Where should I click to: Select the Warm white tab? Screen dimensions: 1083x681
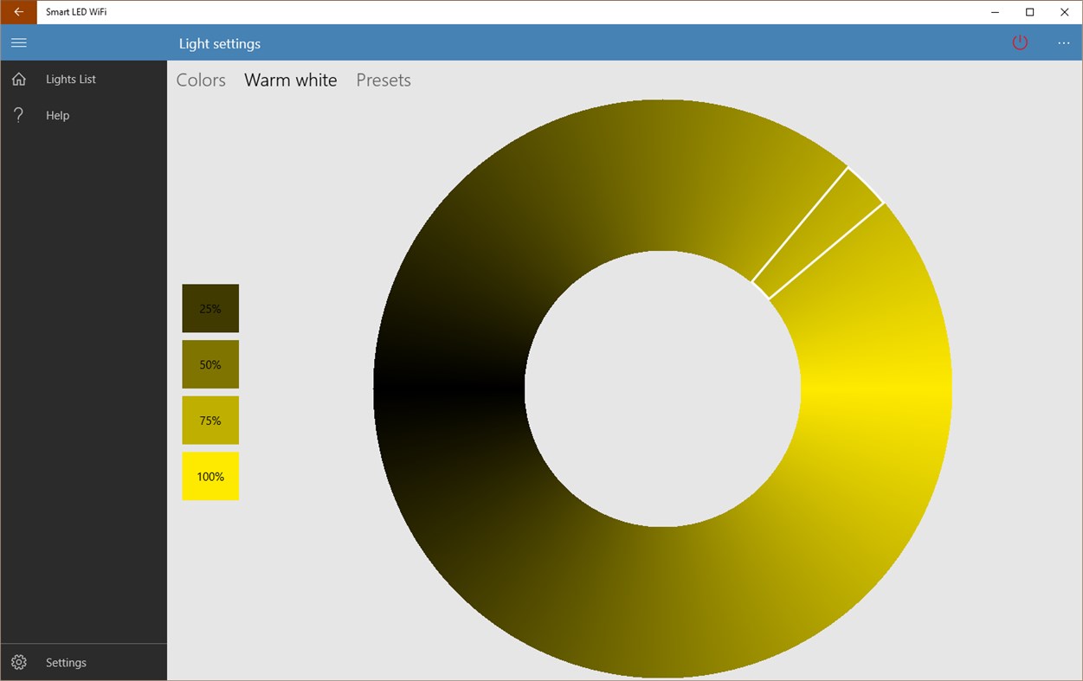click(x=291, y=80)
